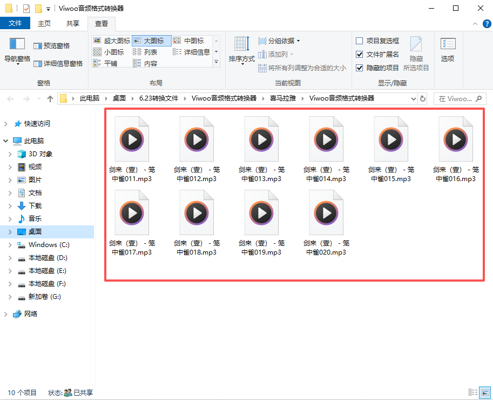Switch layout to Tiles (平铺)

coord(105,63)
